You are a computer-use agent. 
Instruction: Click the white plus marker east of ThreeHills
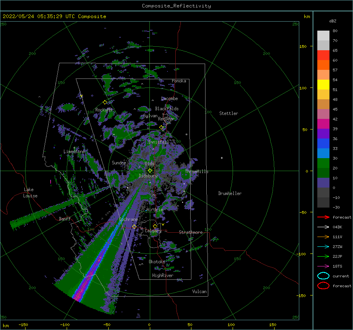click(x=222, y=158)
